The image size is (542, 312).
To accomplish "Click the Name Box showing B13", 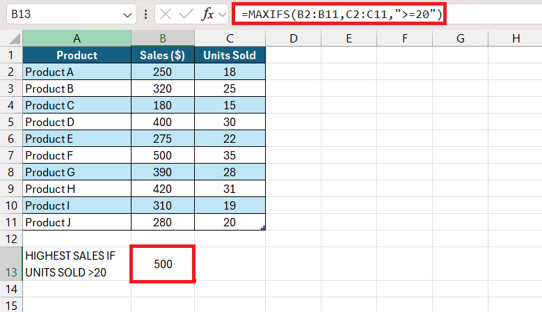I will tap(72, 14).
